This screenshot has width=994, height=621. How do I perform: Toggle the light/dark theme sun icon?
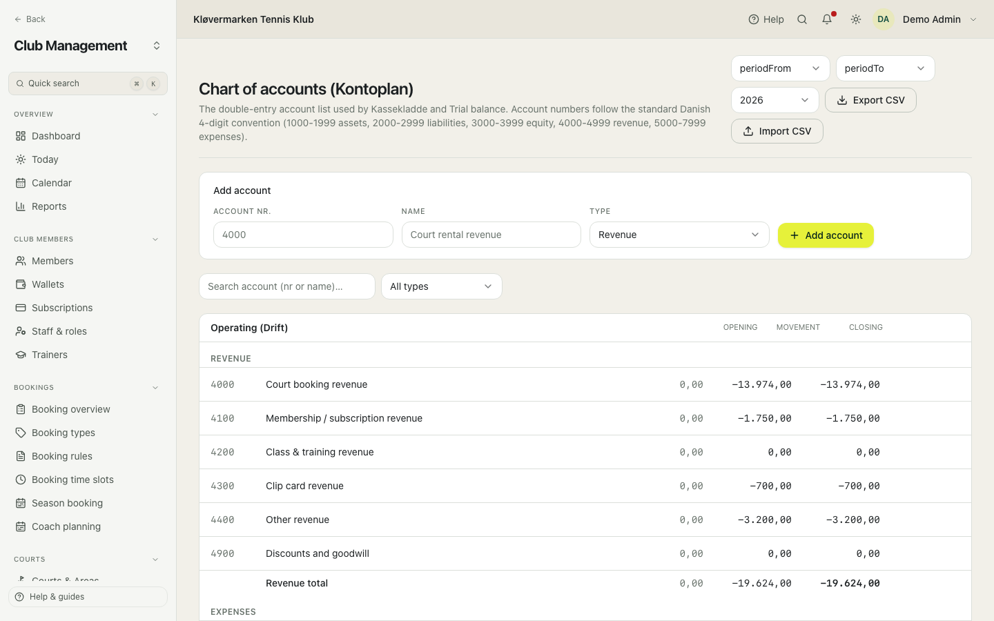tap(856, 19)
